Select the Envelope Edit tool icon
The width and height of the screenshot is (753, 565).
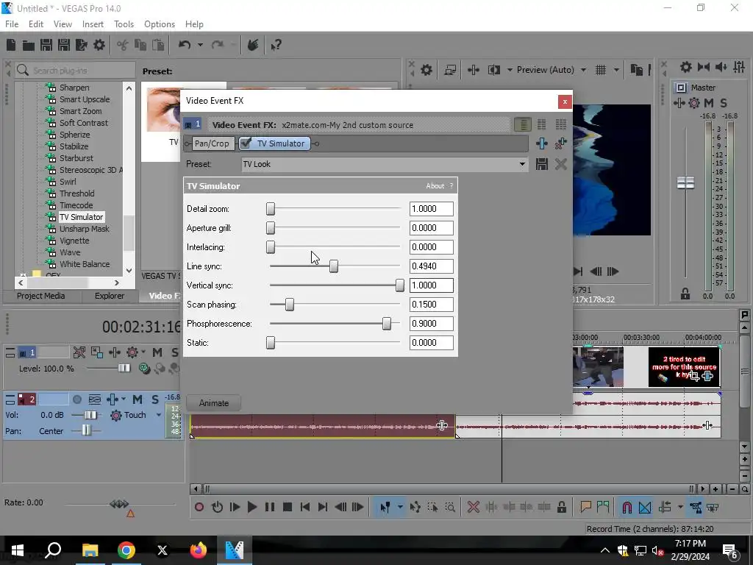415,507
